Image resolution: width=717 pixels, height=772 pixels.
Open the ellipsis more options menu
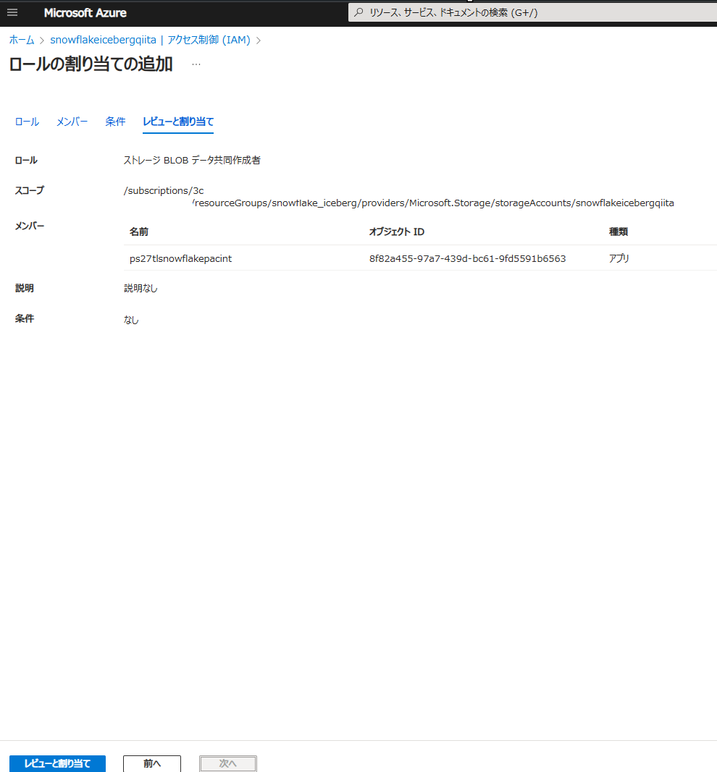tap(196, 64)
